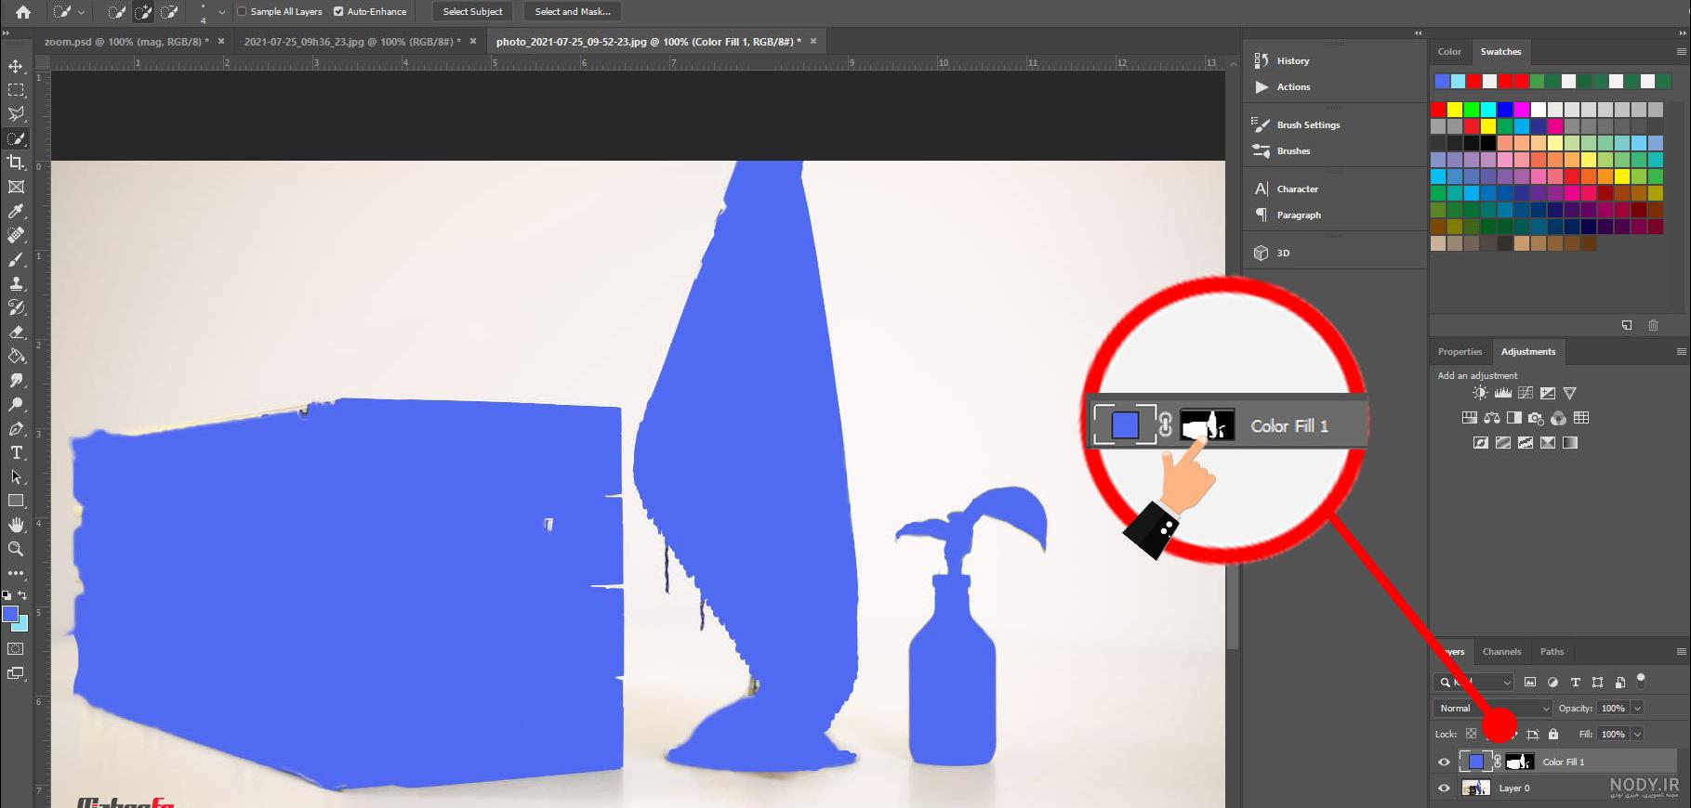Select the Crop tool
Screen dimensions: 1691x808
click(16, 163)
